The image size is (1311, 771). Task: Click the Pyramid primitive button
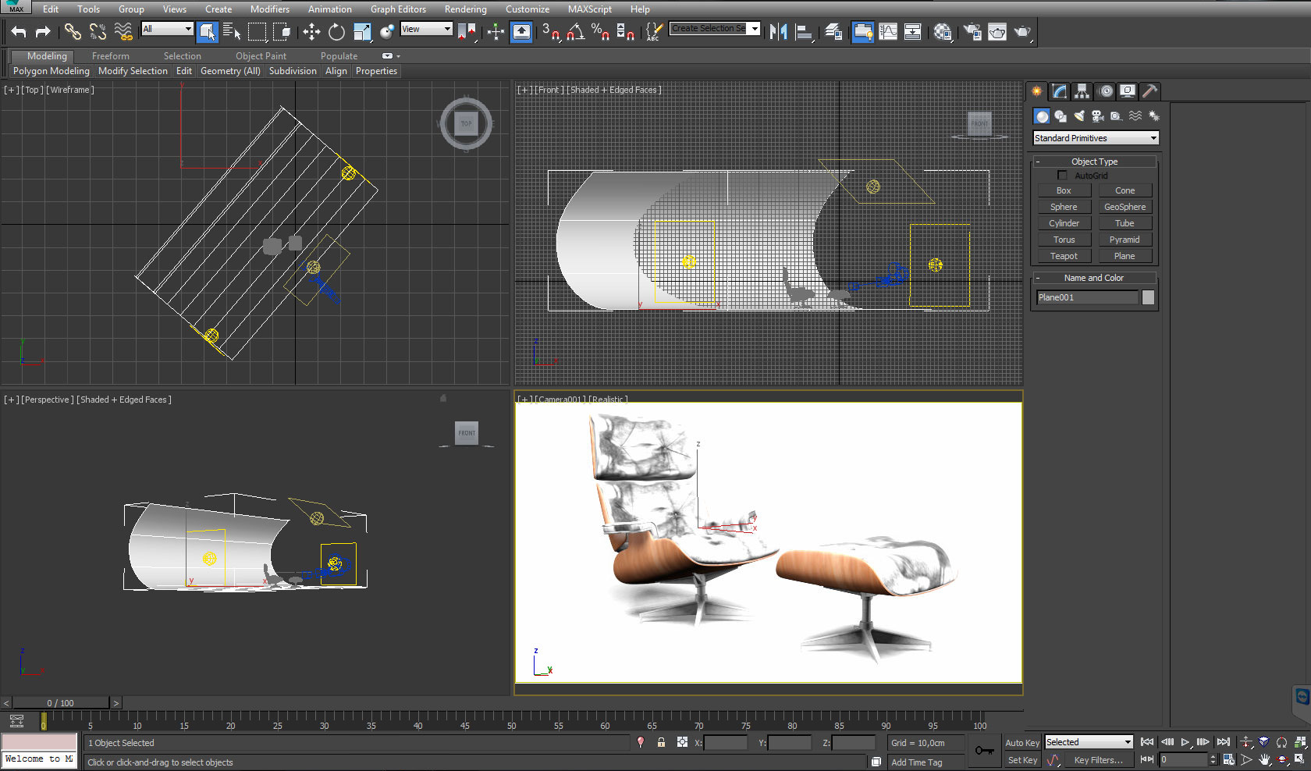(1124, 240)
